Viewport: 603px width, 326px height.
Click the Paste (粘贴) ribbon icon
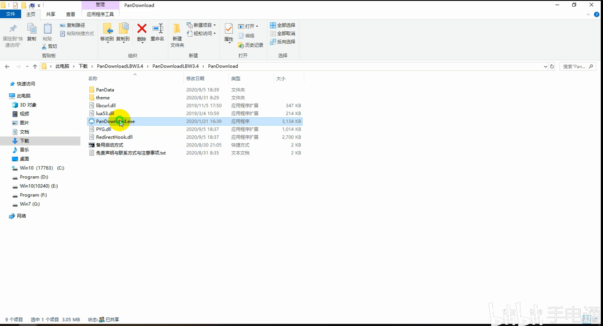tap(48, 29)
